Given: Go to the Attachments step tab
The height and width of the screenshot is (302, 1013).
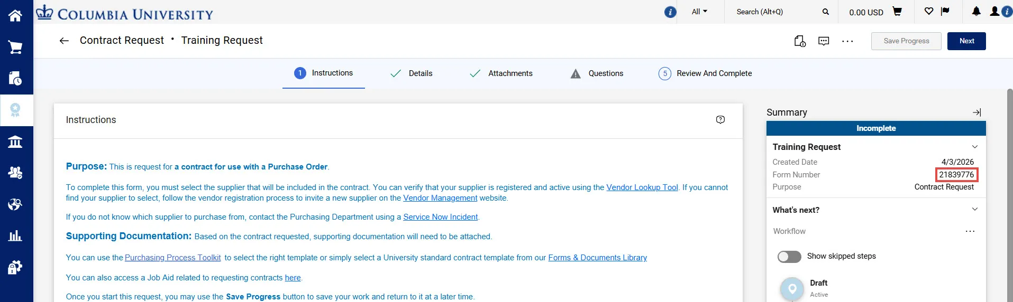Looking at the screenshot, I should tap(501, 73).
